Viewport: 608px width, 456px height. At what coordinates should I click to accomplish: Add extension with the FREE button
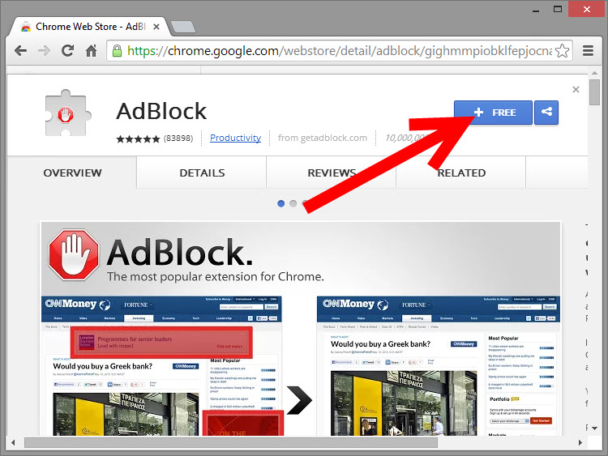pyautogui.click(x=493, y=113)
